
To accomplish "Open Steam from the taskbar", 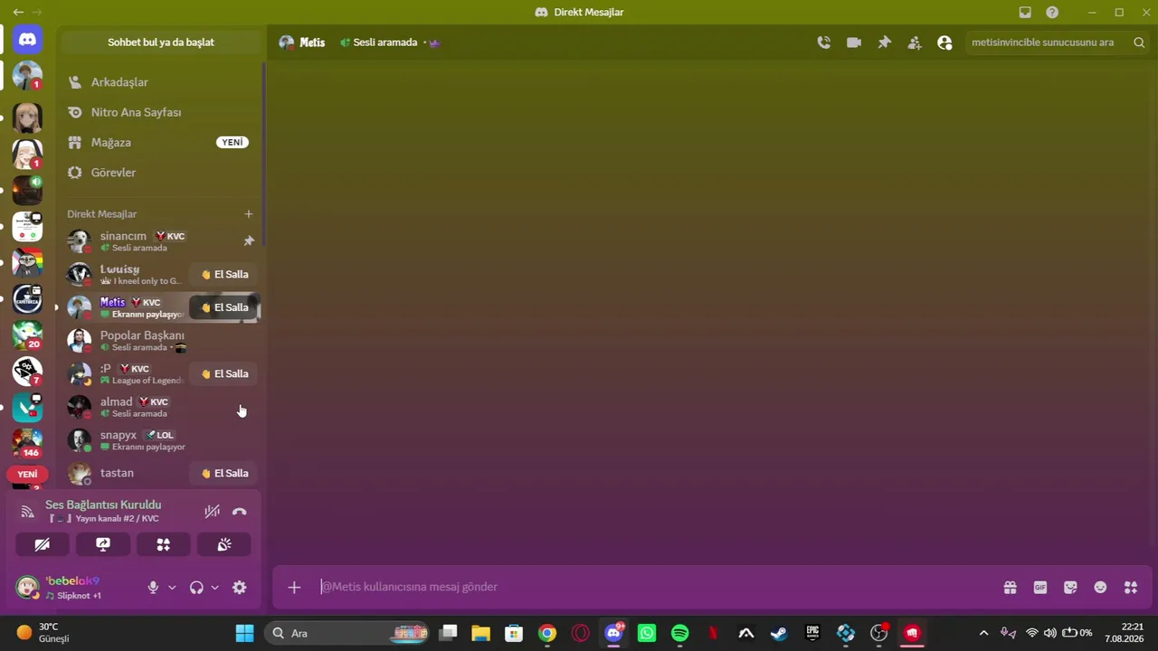I will [779, 633].
